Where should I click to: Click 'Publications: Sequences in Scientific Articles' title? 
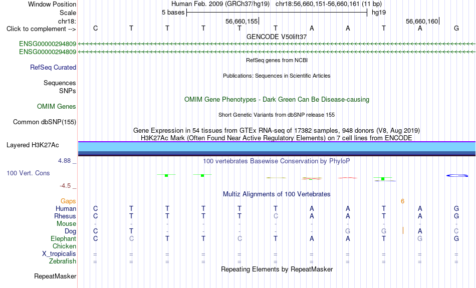click(x=277, y=76)
